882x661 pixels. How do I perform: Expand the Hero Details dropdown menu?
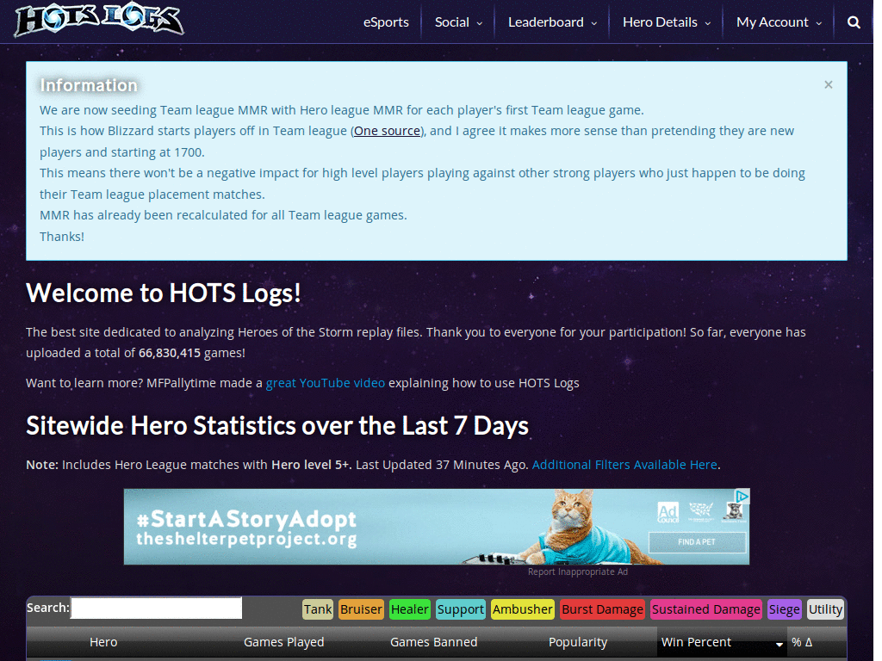pyautogui.click(x=667, y=22)
